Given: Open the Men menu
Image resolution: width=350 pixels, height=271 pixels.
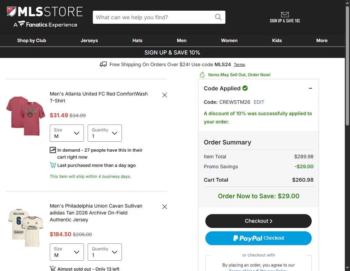Looking at the screenshot, I should click(x=182, y=41).
